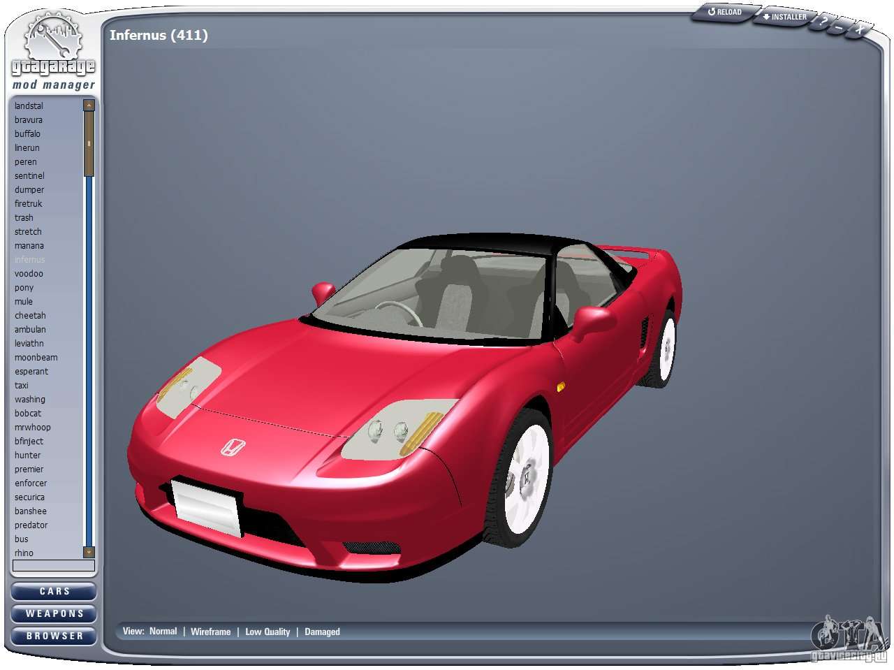
Task: Select voodoo in the vehicle list
Action: [x=29, y=274]
